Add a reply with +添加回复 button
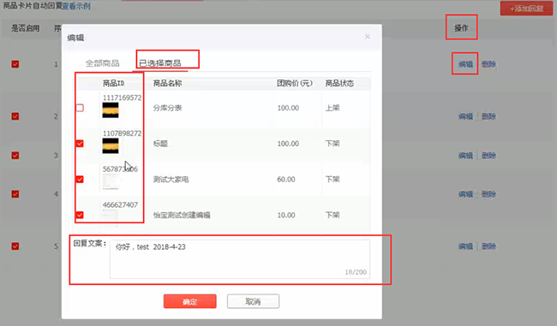This screenshot has width=557, height=326. 526,9
